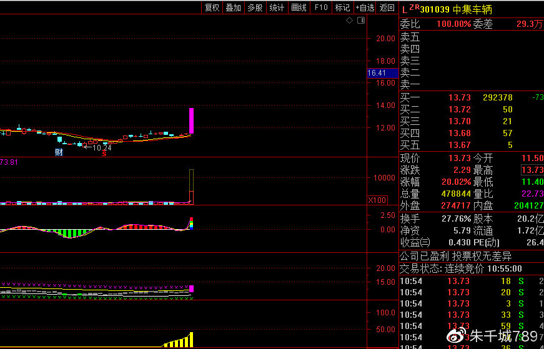The height and width of the screenshot is (349, 544).
Task: Open the 统计 statistics menu
Action: 277,7
